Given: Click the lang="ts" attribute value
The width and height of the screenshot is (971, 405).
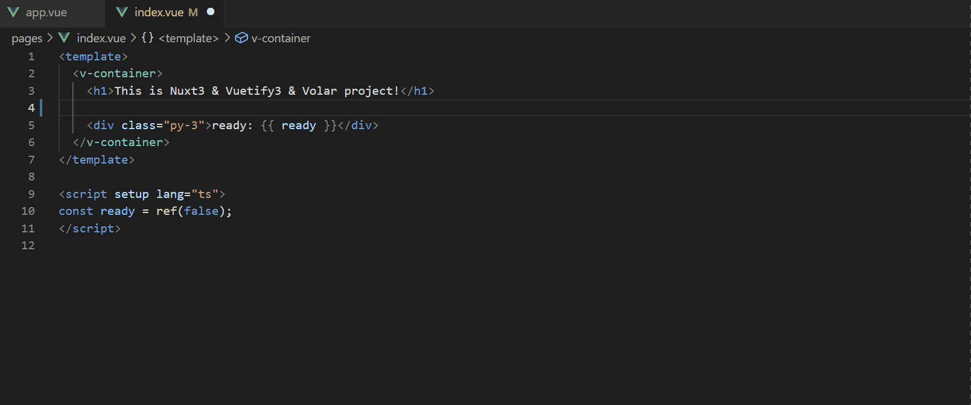Looking at the screenshot, I should (x=205, y=194).
